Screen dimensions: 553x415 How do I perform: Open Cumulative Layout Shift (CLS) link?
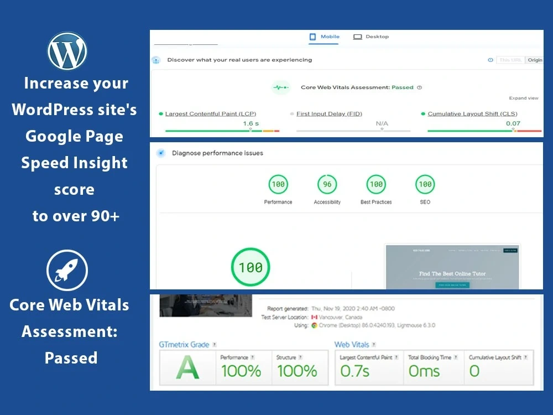472,113
